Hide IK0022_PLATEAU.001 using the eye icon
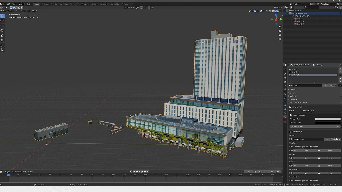Viewport: 342px width, 192px height. tap(340, 13)
